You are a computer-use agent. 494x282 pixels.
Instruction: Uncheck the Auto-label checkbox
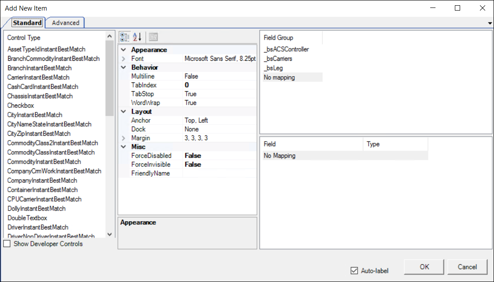(354, 271)
